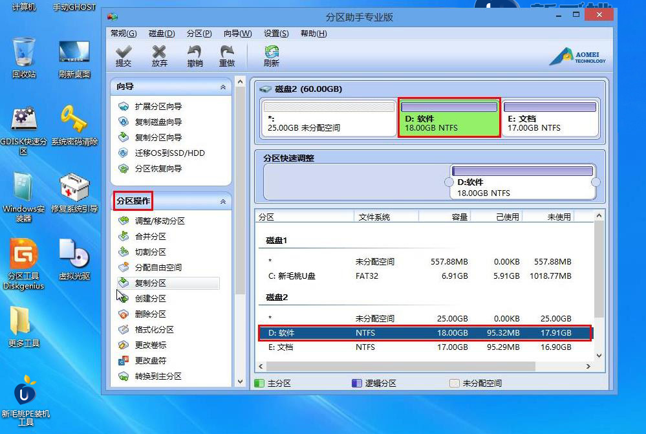This screenshot has width=646, height=434.
Task: Click the left resize handle of D:软件
Action: point(449,182)
